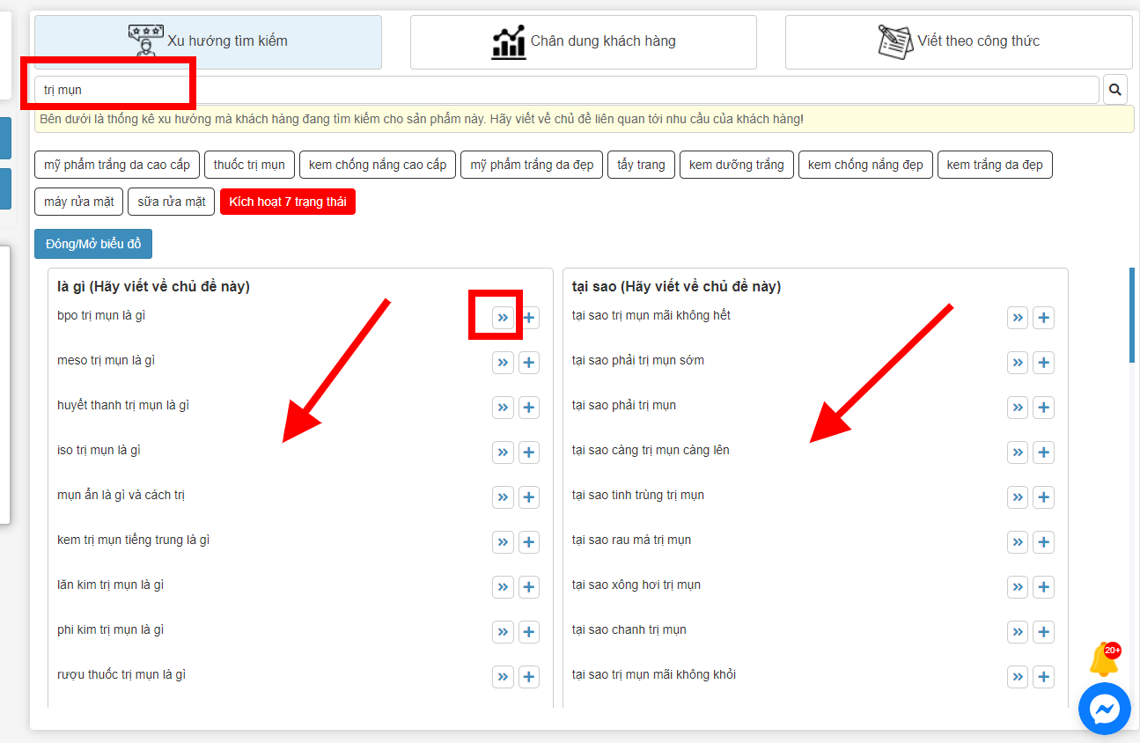Viewport: 1140px width, 743px height.
Task: Click the blue vertical scrollbar thumb
Action: coord(1132,315)
